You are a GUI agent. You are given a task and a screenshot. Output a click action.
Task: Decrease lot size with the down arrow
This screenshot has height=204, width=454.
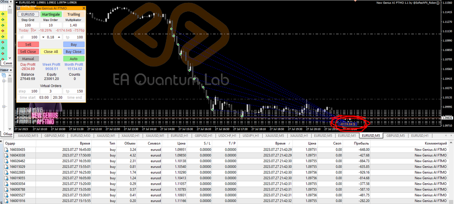[x=43, y=37]
